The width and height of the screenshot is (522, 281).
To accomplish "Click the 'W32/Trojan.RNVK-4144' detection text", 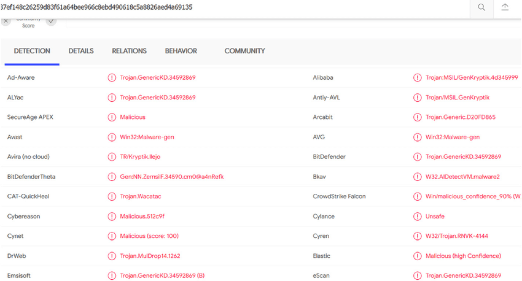I will (457, 236).
